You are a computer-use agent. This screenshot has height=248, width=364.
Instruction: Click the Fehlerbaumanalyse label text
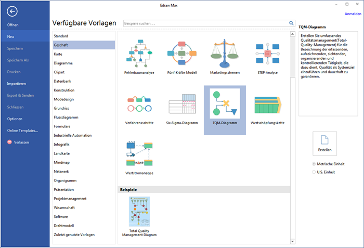click(x=139, y=73)
